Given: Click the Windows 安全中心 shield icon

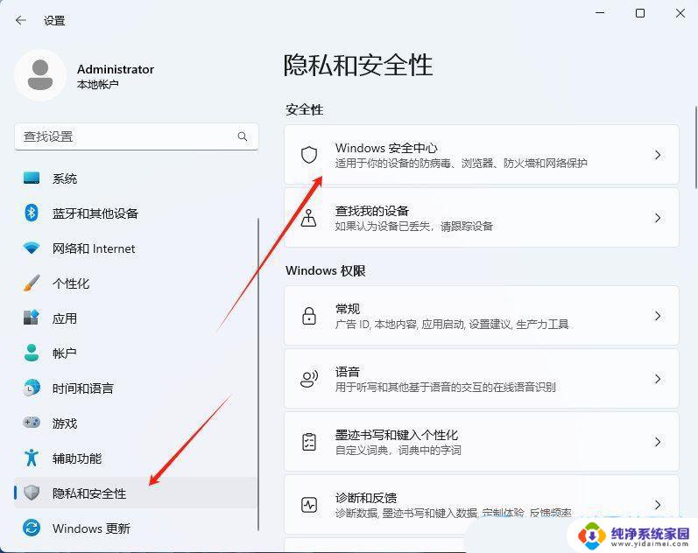Looking at the screenshot, I should [309, 155].
